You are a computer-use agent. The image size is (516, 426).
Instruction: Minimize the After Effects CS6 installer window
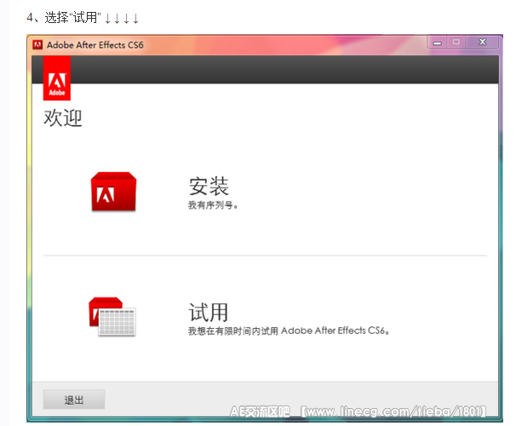[x=437, y=43]
